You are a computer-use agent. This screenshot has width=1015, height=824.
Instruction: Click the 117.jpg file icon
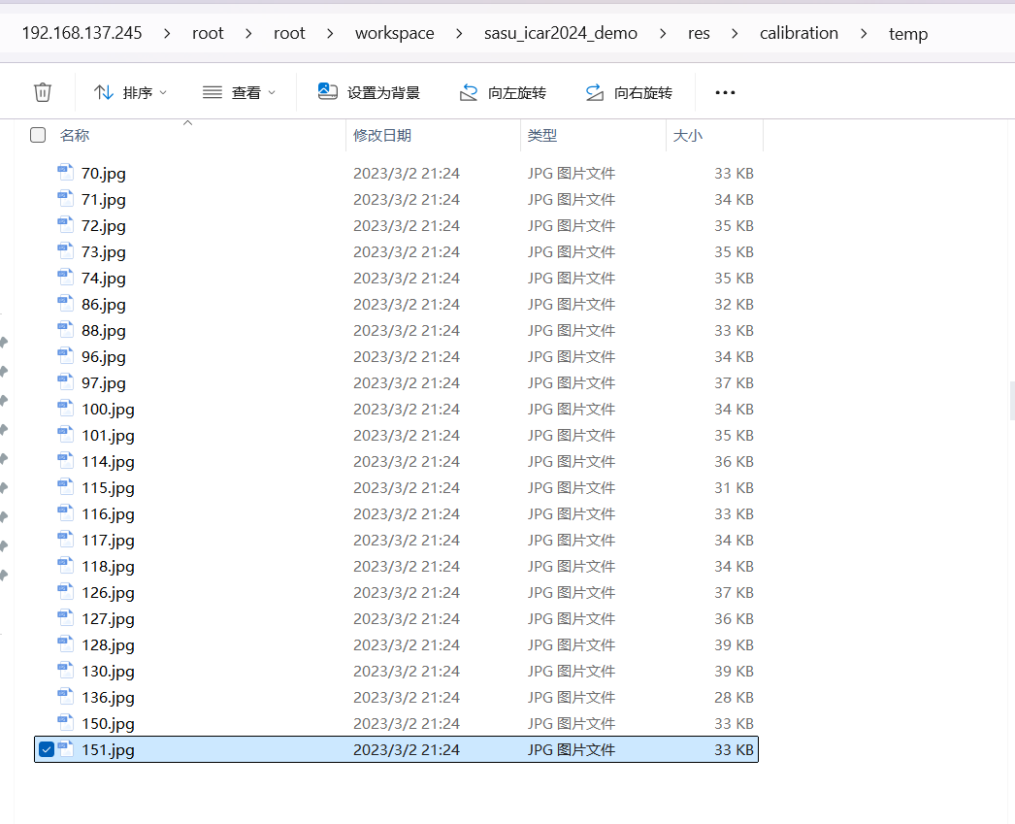coord(65,540)
